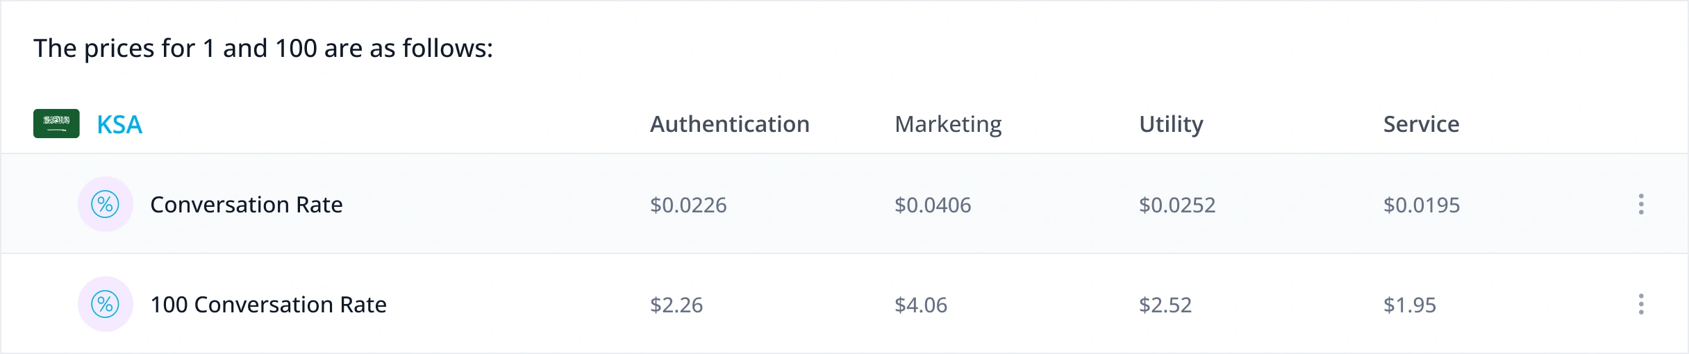
Task: Click the Service column header
Action: pyautogui.click(x=1421, y=124)
